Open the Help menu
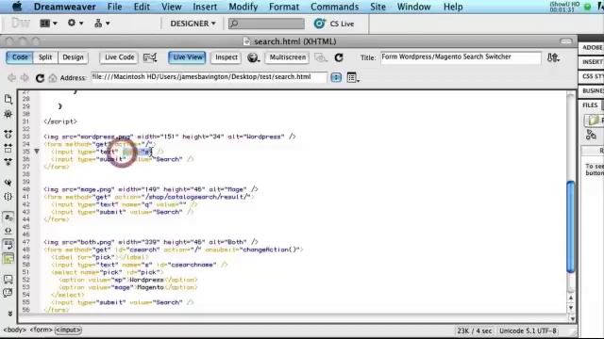 pyautogui.click(x=453, y=7)
